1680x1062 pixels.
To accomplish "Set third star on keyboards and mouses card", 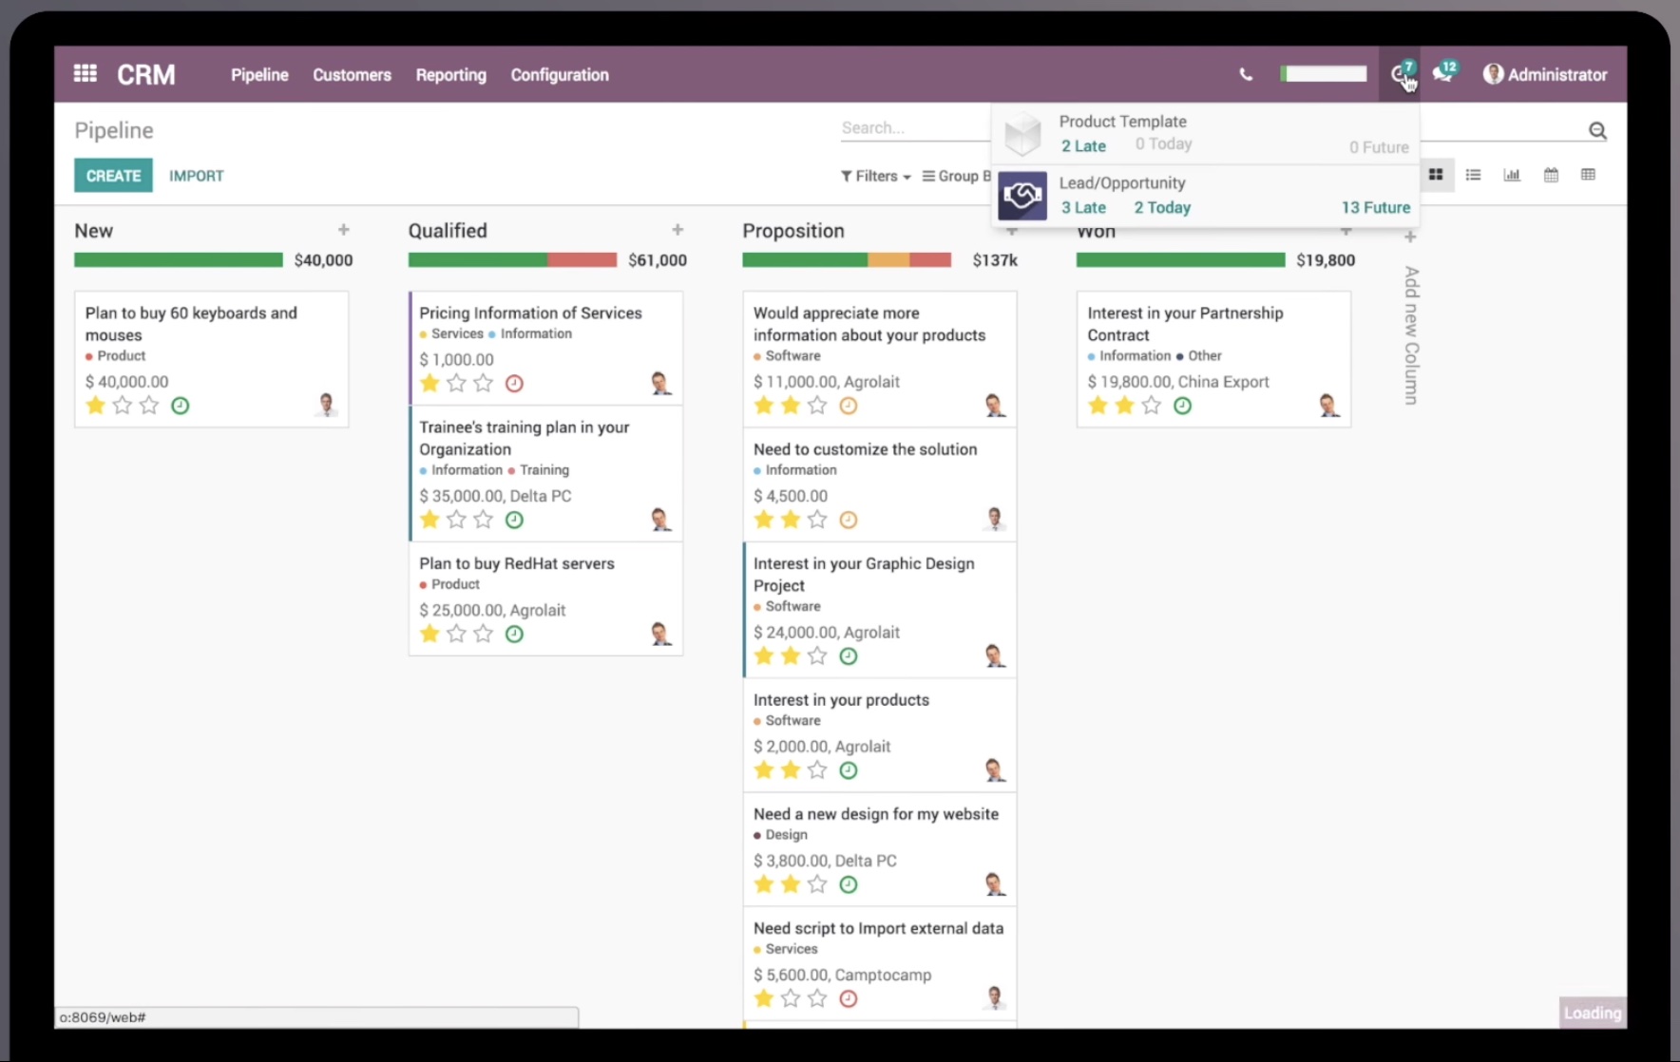I will pyautogui.click(x=149, y=407).
